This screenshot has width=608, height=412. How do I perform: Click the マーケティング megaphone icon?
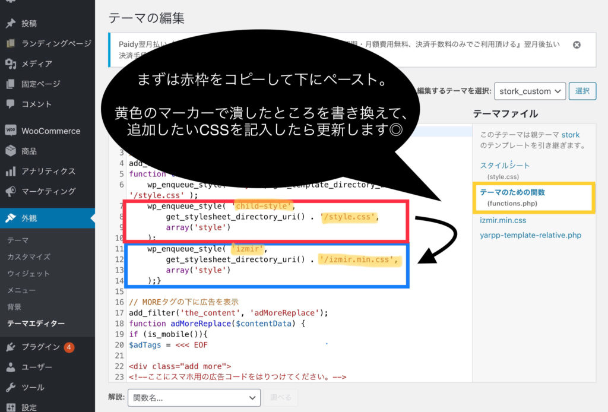point(10,191)
